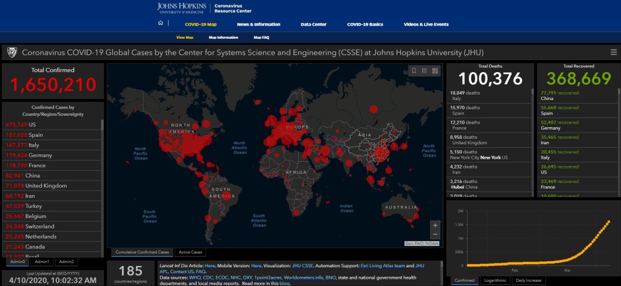Click the JHU shield logo in dashboard header
The height and width of the screenshot is (286, 621).
tap(12, 53)
